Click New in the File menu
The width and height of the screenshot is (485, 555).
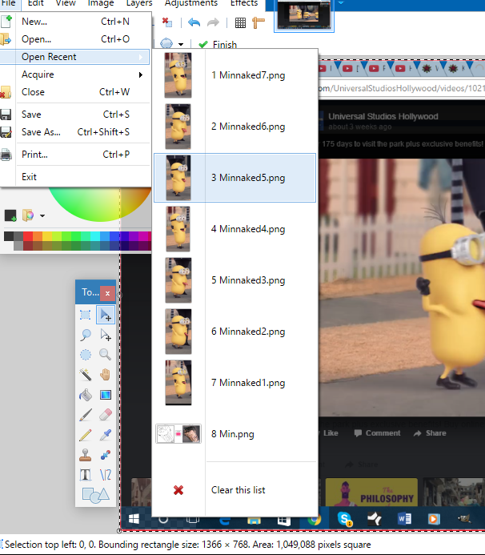[75, 22]
